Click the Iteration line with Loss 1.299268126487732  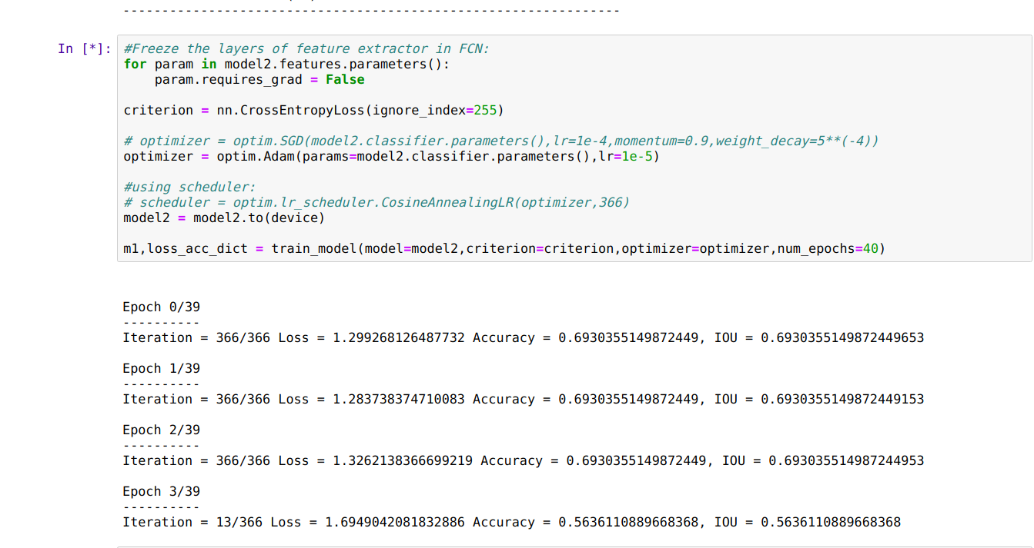coord(524,337)
